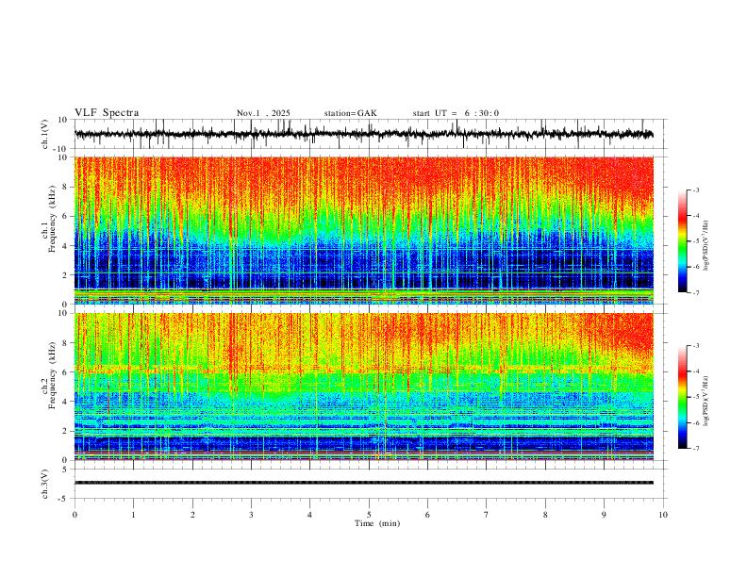This screenshot has height=577, width=747.
Task: Click "-7" tick on ch.1 color bar
Action: 695,292
